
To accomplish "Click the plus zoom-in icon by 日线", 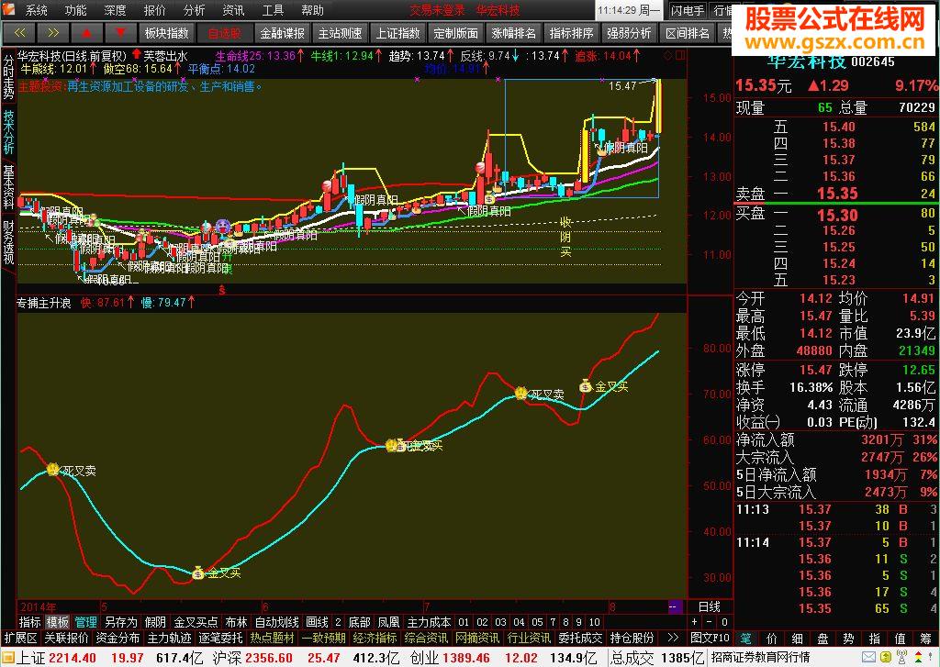I will [x=695, y=622].
